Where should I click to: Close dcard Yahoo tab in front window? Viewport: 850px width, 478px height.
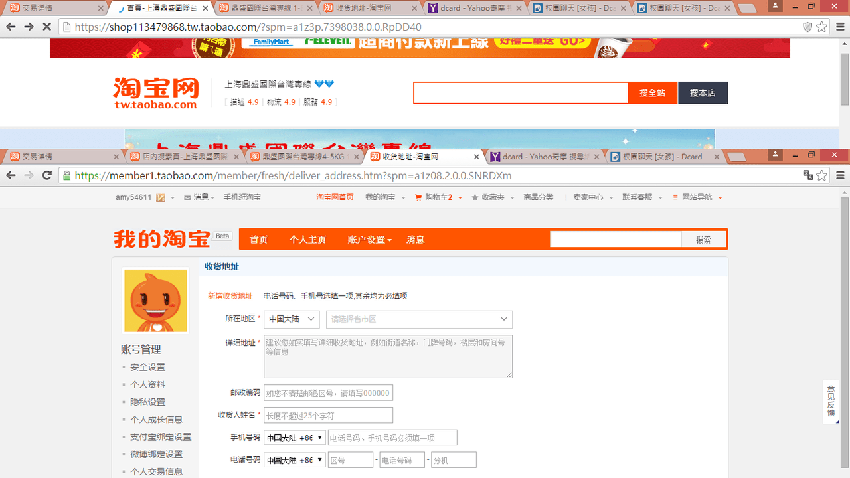point(596,157)
